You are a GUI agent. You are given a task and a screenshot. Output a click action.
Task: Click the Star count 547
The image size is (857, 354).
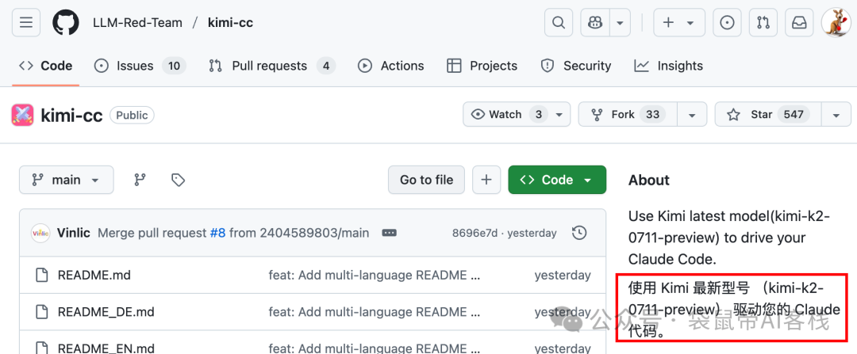(794, 115)
